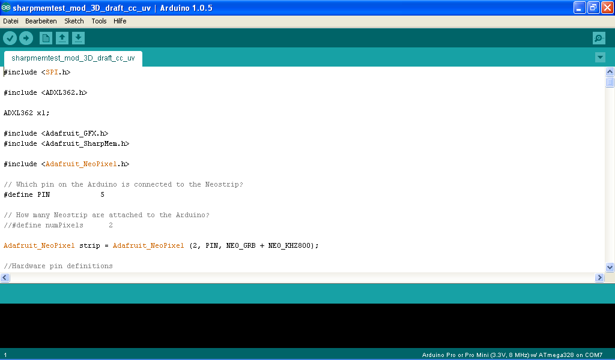Viewport: 615px width, 360px height.
Task: Click the '#include <Adafruit_SharpMem.h>' line
Action: tap(66, 143)
